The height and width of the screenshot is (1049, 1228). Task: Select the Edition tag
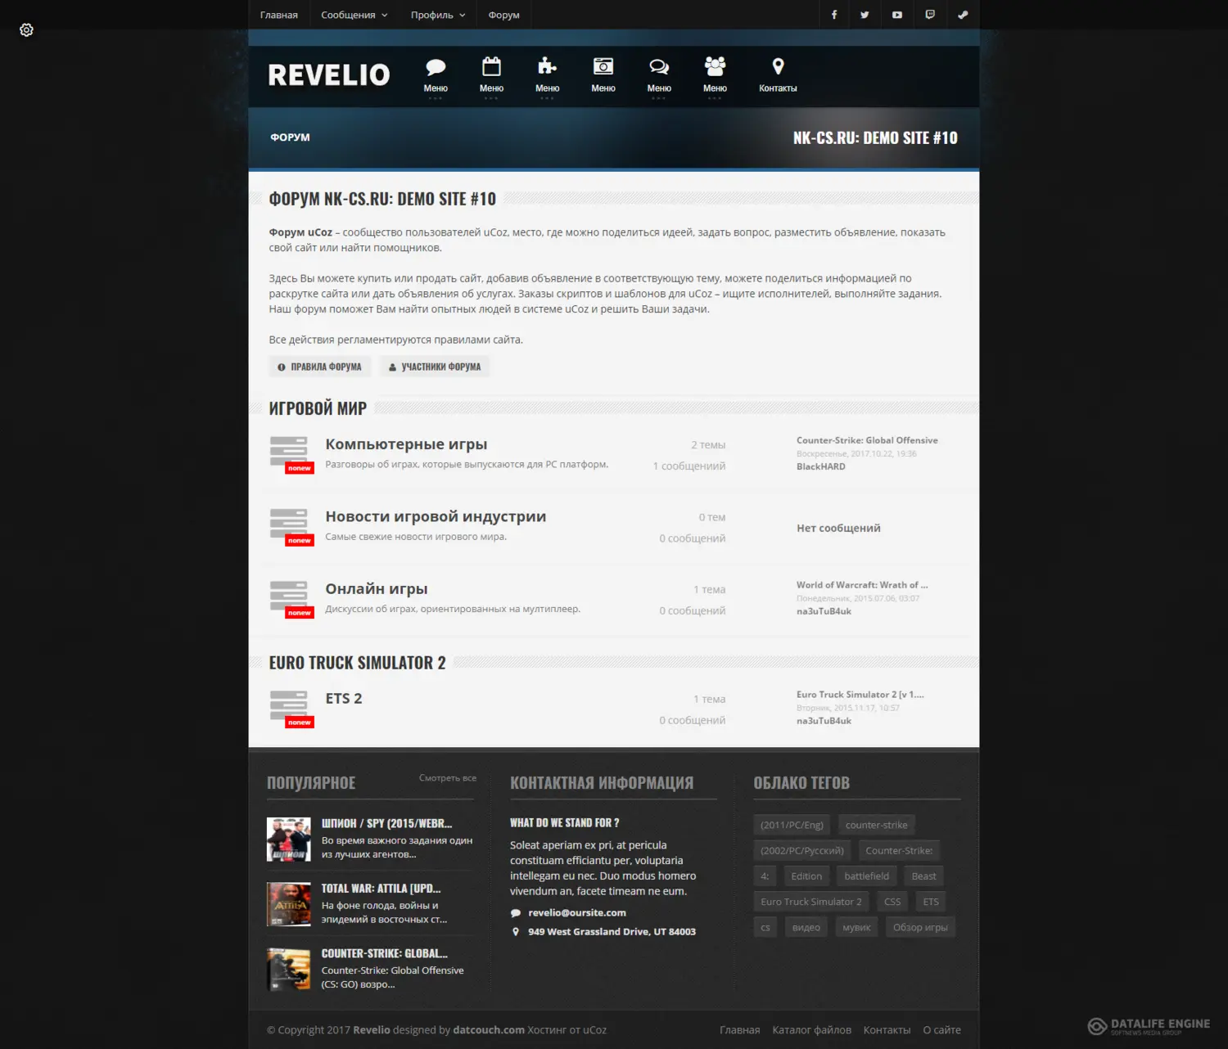click(806, 876)
